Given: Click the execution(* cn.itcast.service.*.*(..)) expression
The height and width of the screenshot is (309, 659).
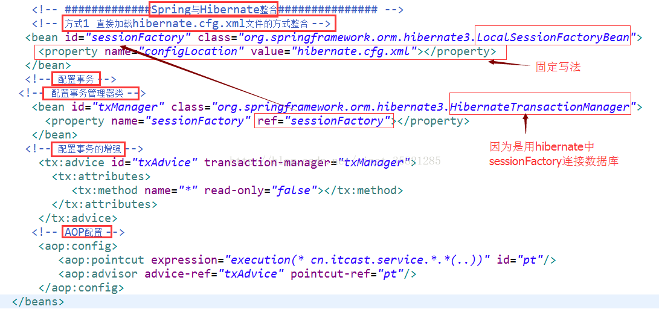Looking at the screenshot, I should [x=358, y=260].
